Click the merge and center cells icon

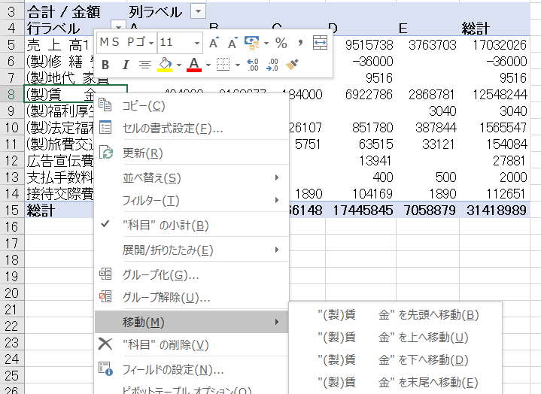click(320, 42)
